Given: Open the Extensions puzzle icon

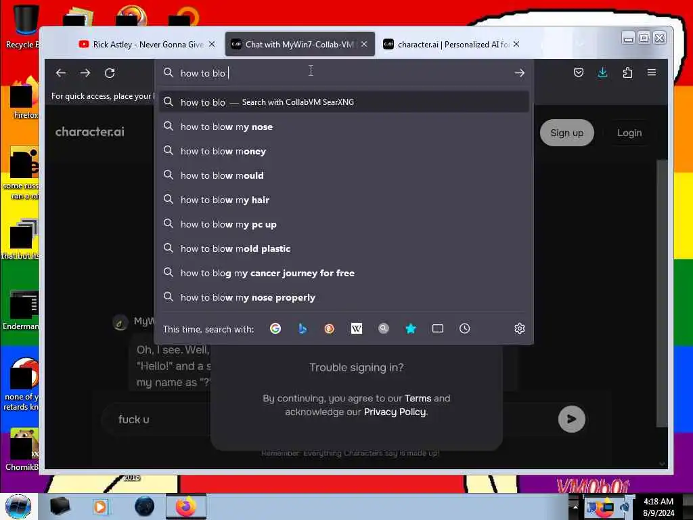Looking at the screenshot, I should tap(627, 72).
